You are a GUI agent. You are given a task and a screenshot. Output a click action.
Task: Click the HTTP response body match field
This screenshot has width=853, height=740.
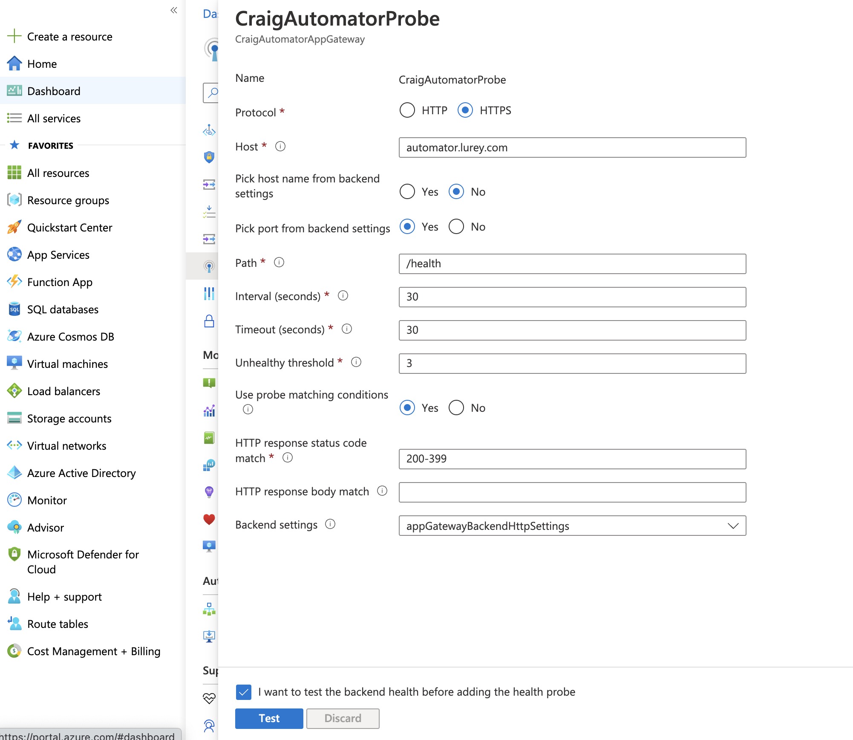(x=572, y=492)
